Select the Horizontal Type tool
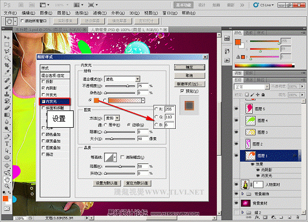This screenshot has height=222, width=308. (7, 144)
